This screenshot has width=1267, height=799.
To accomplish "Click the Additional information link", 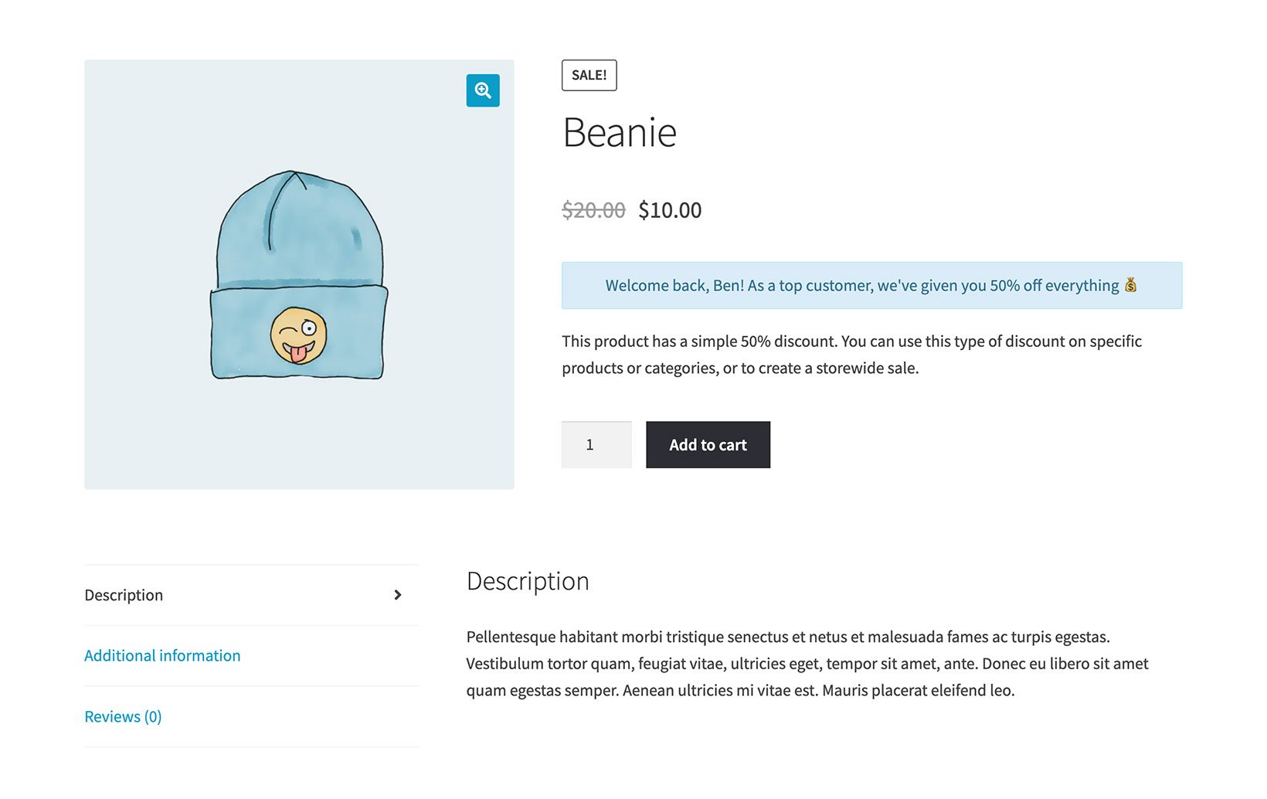I will (161, 655).
